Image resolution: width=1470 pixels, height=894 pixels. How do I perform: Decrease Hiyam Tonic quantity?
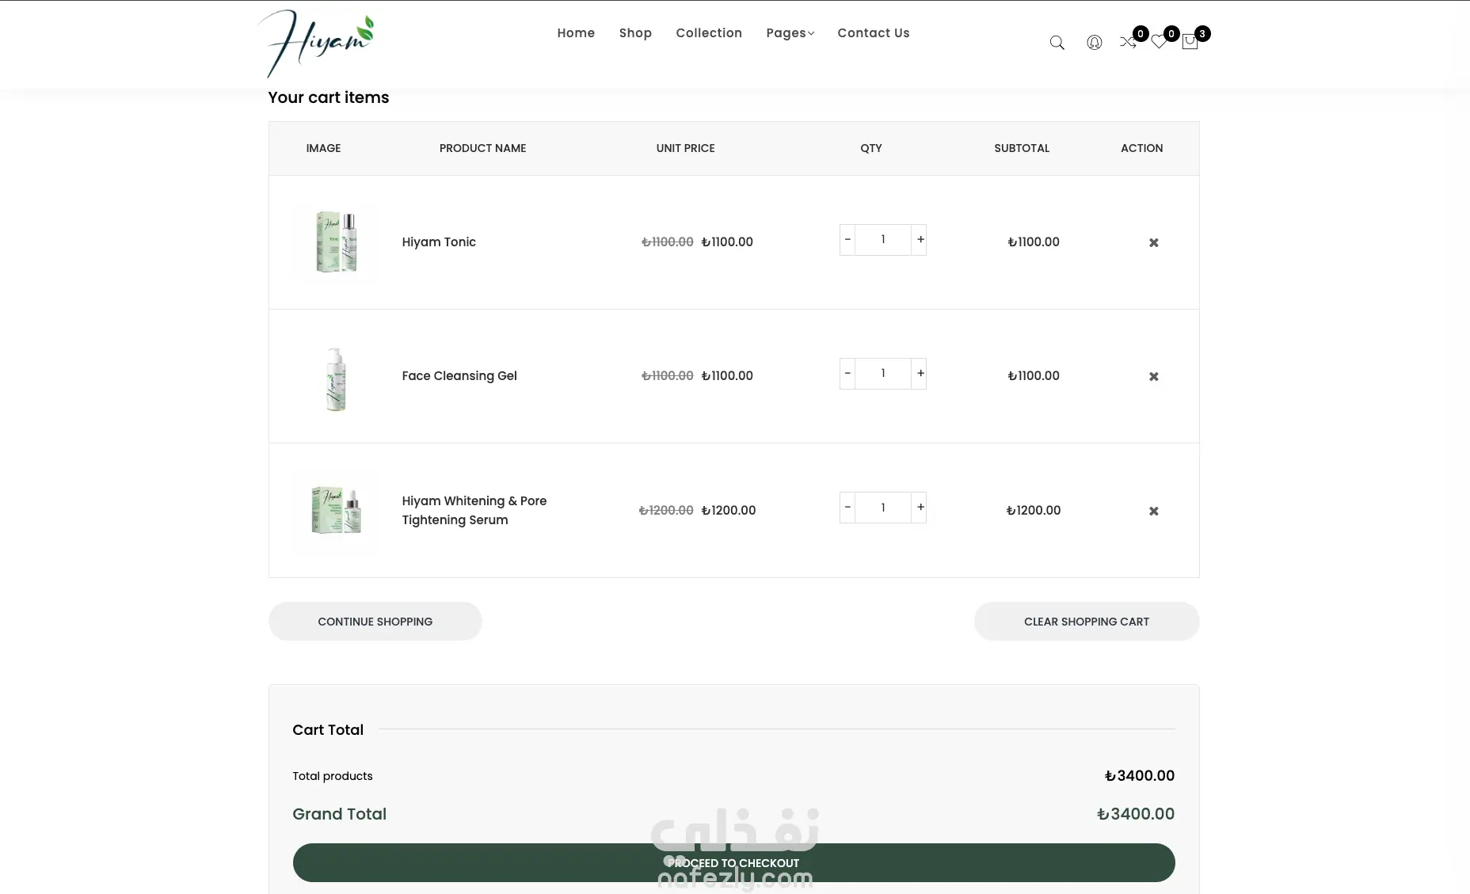coord(847,239)
